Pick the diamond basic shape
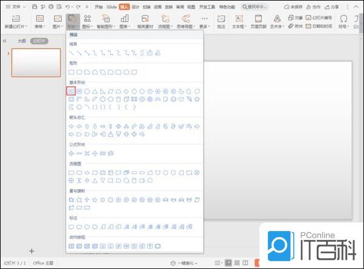Image resolution: width=364 pixels, height=269 pixels. click(x=126, y=91)
